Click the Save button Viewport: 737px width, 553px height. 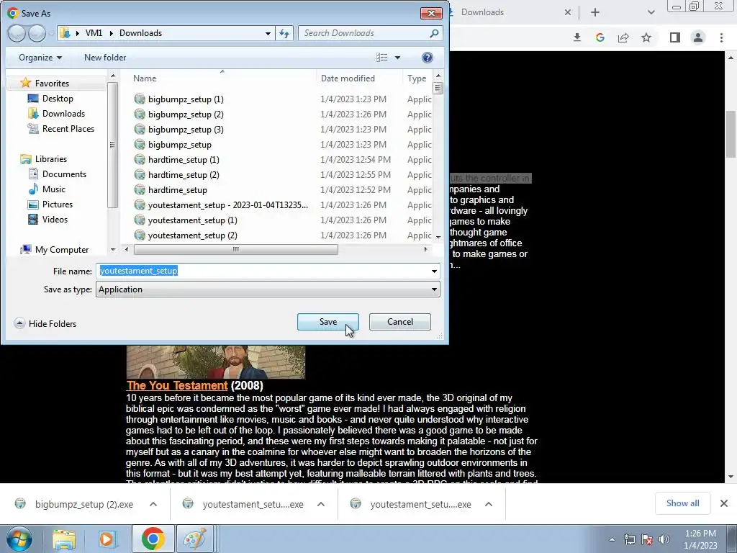click(327, 322)
